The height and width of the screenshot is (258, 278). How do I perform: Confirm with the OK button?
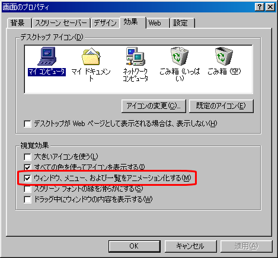point(135,246)
